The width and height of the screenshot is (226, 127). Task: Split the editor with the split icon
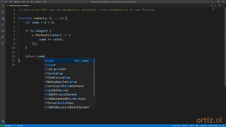coord(219,6)
